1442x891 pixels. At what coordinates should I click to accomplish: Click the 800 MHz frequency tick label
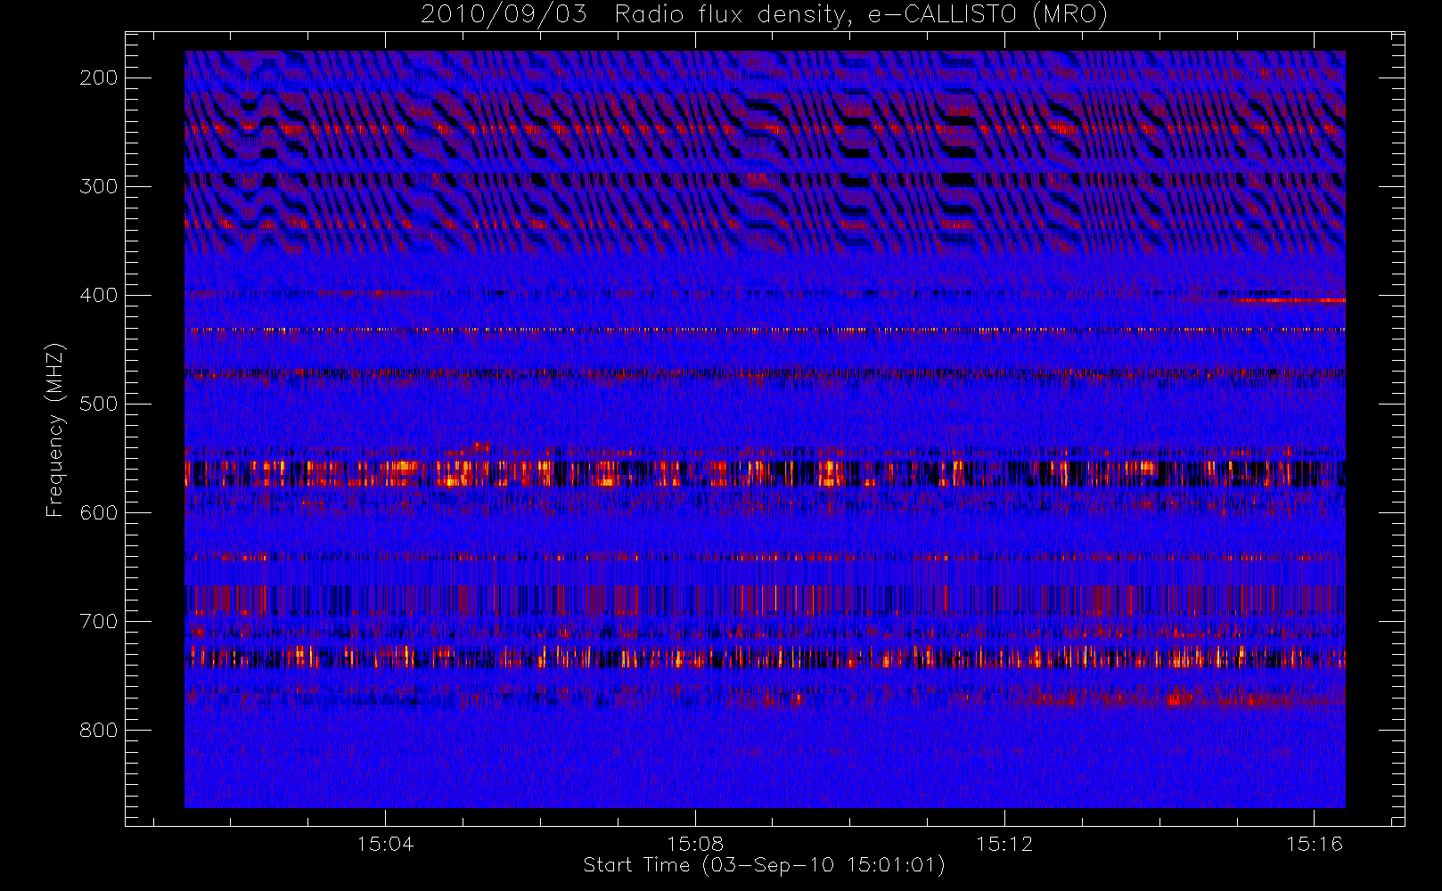99,730
